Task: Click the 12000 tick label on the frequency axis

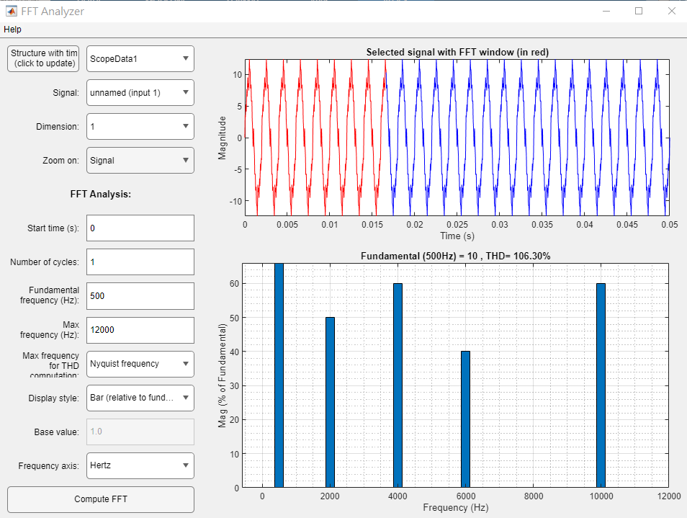Action: [669, 496]
